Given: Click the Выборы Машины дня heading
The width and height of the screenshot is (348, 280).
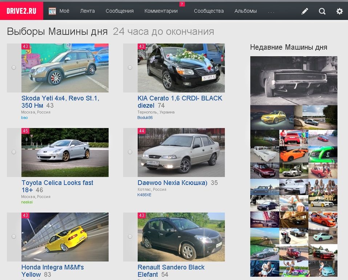Looking at the screenshot, I should [57, 32].
